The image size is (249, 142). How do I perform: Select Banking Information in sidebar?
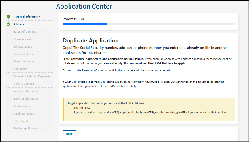point(26,99)
